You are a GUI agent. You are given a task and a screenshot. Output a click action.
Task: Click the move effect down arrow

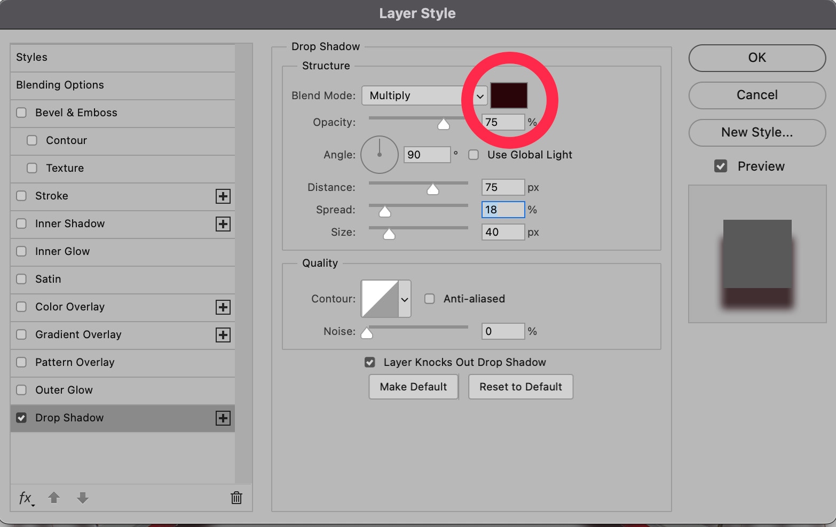tap(82, 498)
